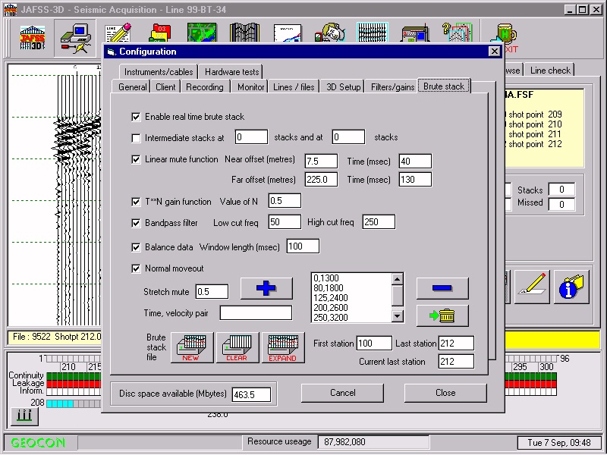Click the Stretch mute input field
Viewport: 607px width, 455px height.
212,292
